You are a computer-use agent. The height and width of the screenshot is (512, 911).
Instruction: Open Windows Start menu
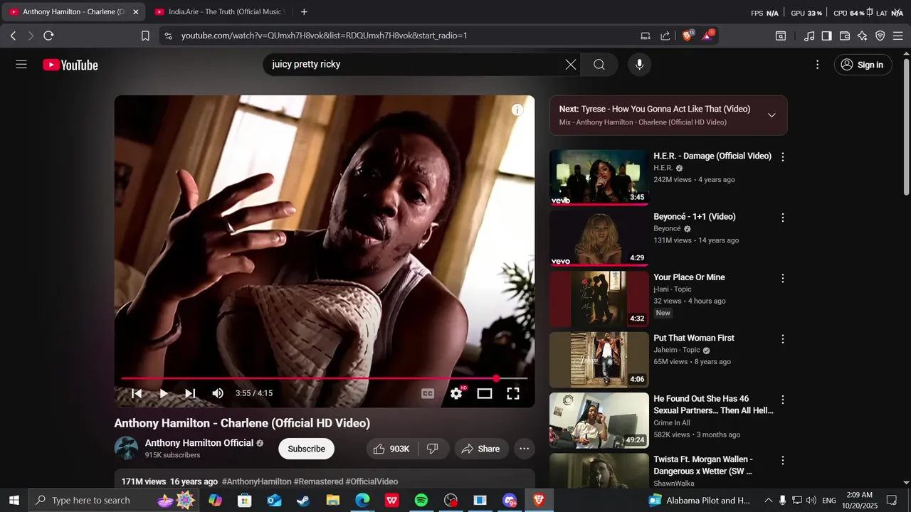(14, 501)
